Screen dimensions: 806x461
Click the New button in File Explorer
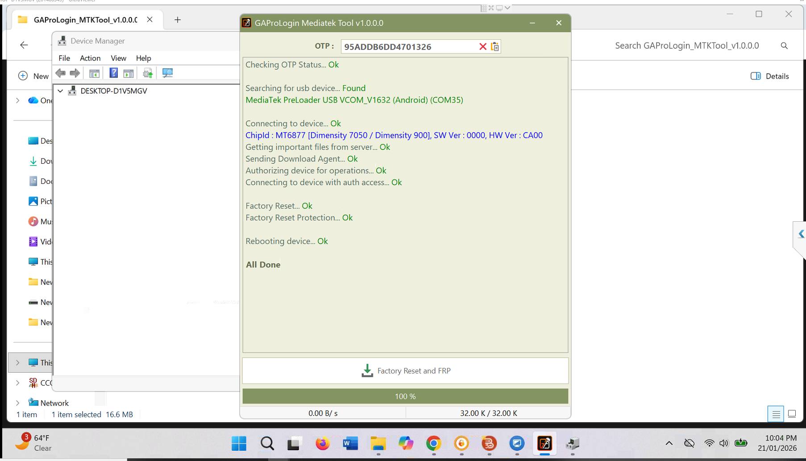click(33, 76)
